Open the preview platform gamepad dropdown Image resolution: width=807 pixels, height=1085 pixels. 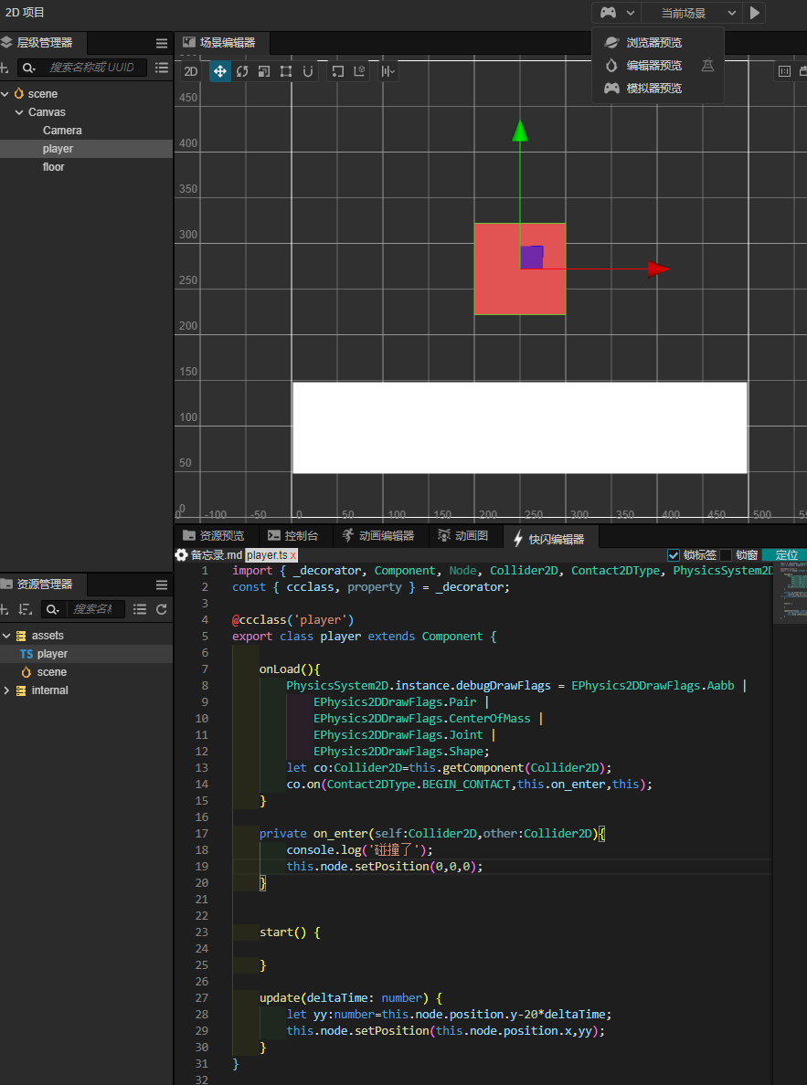click(617, 13)
